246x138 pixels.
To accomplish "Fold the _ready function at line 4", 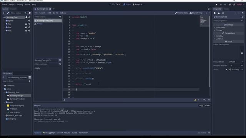I will coord(71,25).
